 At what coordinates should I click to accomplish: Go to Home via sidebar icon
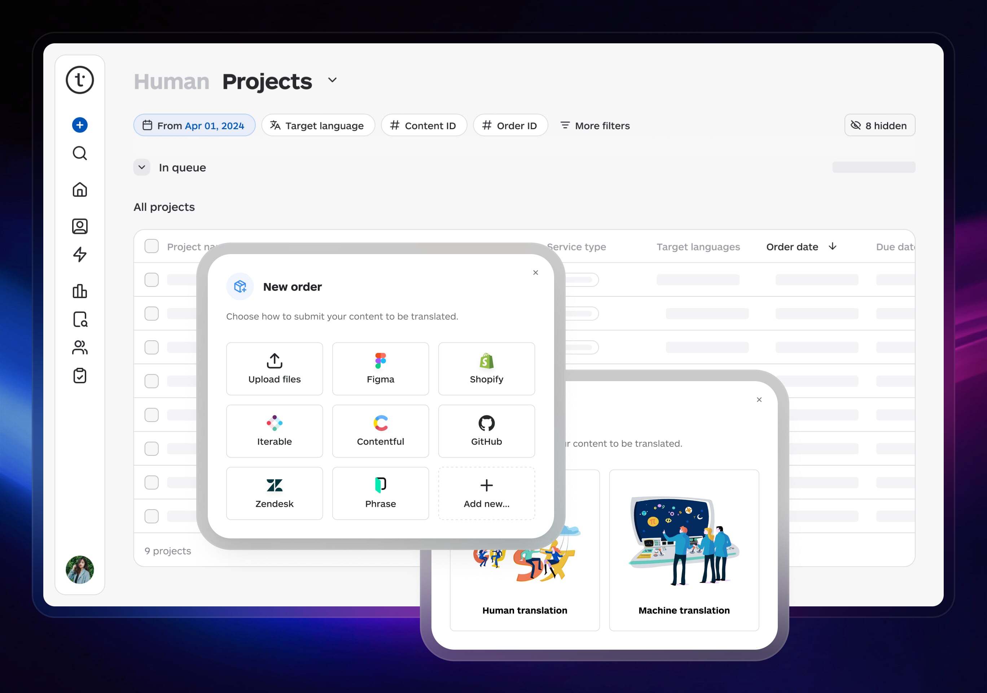tap(79, 190)
